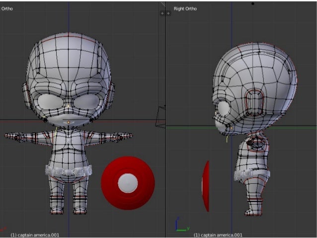Expand the plus widget in Right Ortho view
Image resolution: width=317 pixels, height=238 pixels.
point(168,13)
